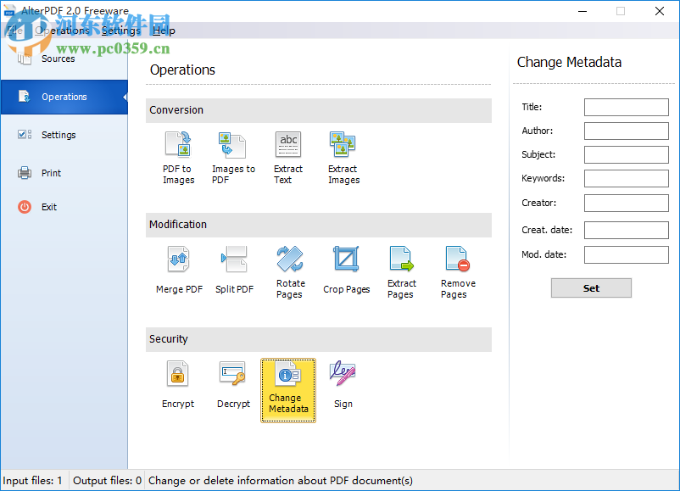
Task: Open the Print section in sidebar
Action: (x=51, y=173)
